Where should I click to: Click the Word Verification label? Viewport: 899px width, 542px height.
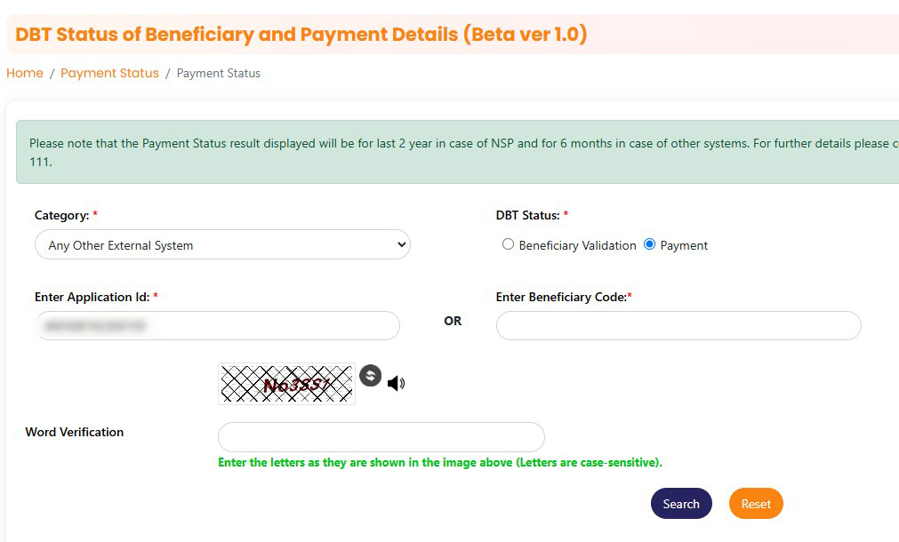pyautogui.click(x=75, y=432)
